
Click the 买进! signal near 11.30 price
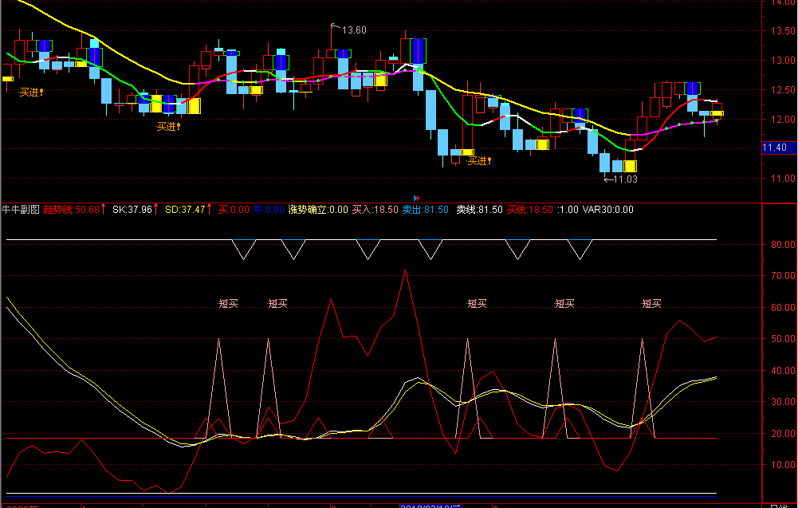[479, 161]
